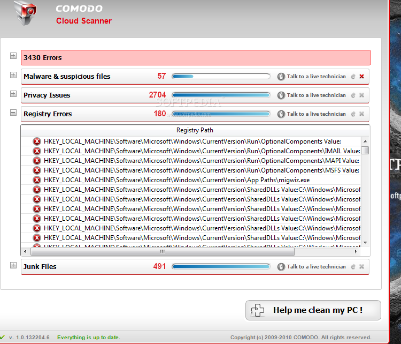
Task: Click registry list scroll down arrow
Action: (x=365, y=243)
